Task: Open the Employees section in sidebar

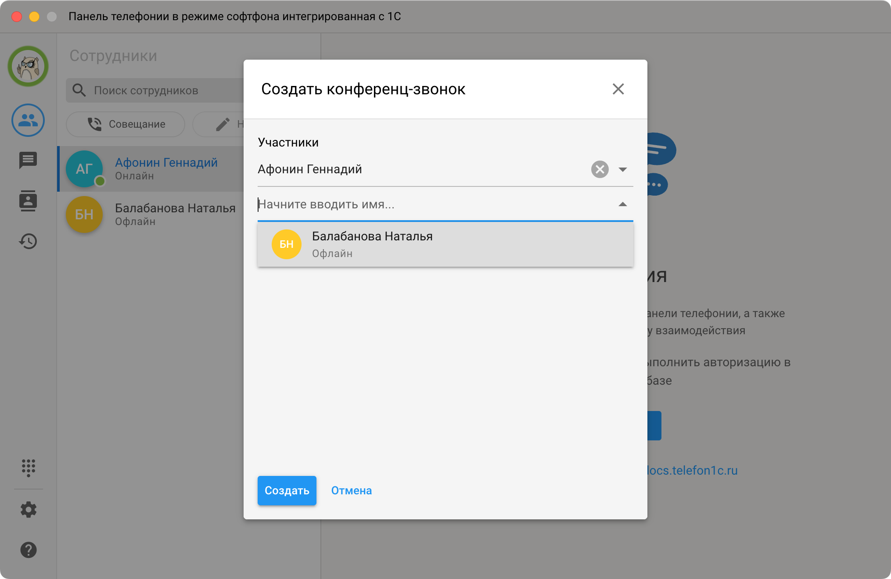Action: click(28, 120)
